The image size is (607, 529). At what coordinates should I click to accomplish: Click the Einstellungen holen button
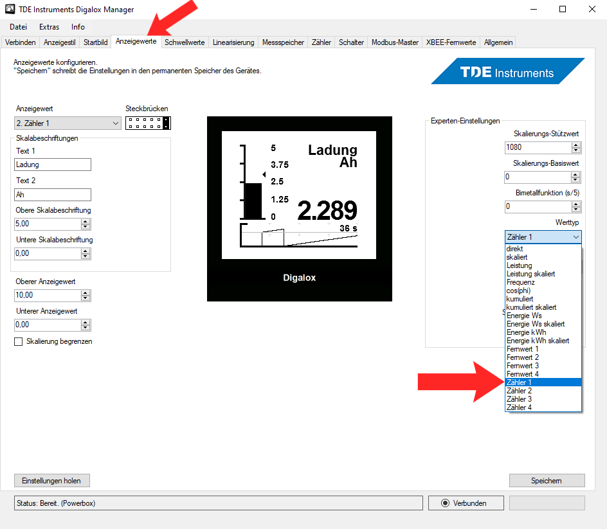coord(52,481)
